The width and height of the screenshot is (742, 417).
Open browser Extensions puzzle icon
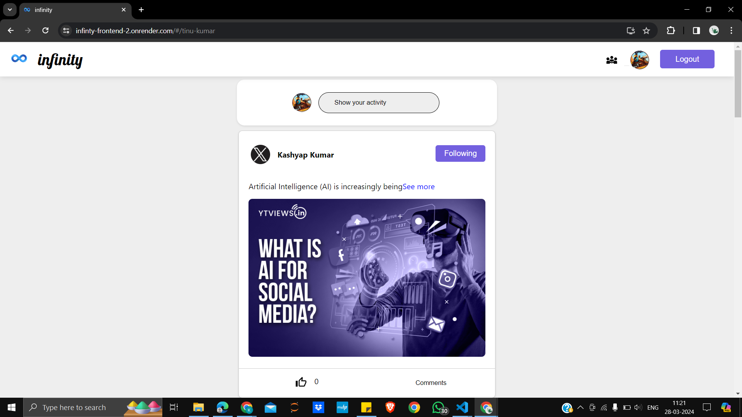click(671, 31)
